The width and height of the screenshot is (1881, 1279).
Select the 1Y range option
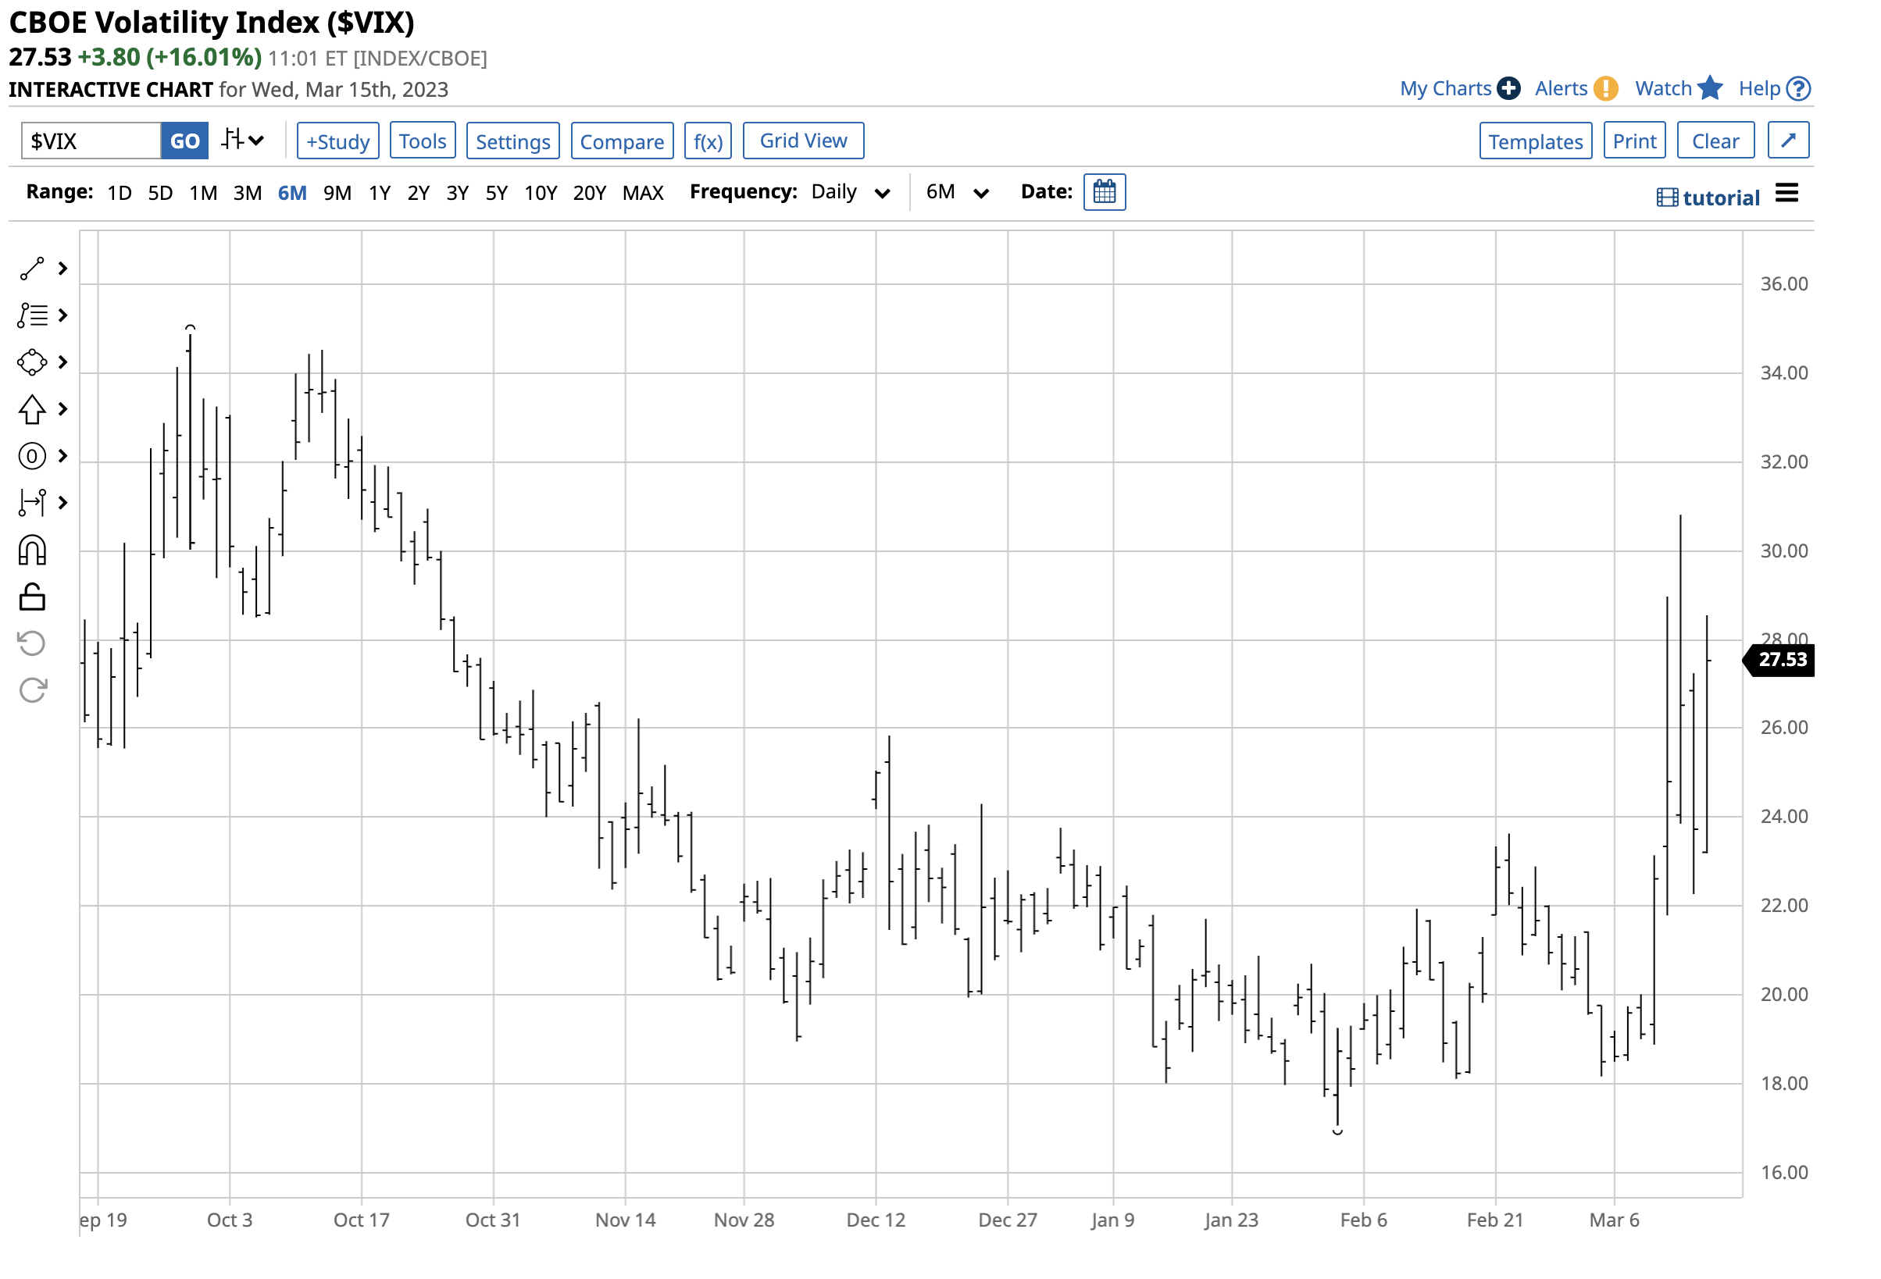[380, 194]
